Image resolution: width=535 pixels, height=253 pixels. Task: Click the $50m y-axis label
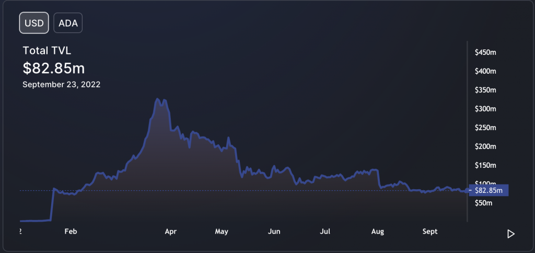pos(484,203)
